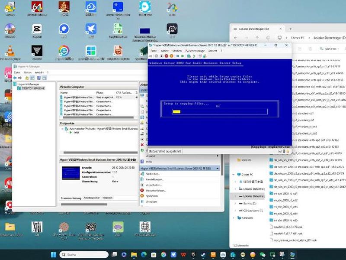Select AIDA64 desktop icon
Viewport: 346px width, 260px height.
pos(37,9)
